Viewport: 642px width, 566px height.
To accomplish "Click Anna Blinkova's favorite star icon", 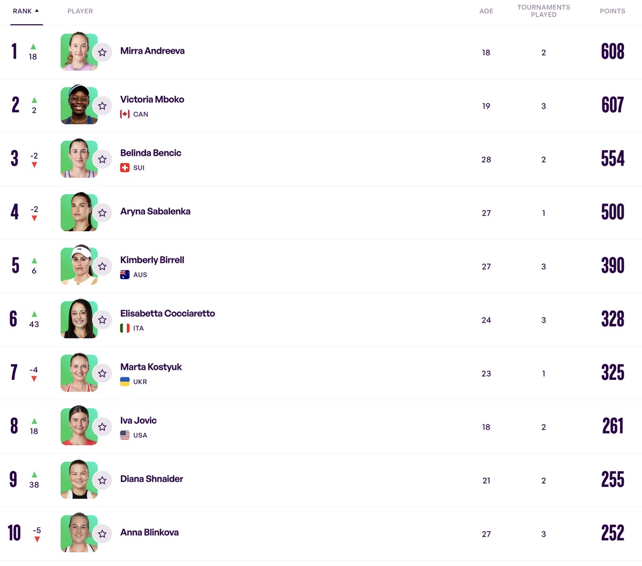I will [102, 534].
